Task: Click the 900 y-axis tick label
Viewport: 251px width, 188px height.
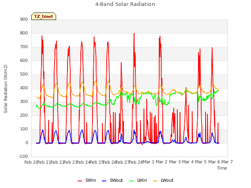Action: pyautogui.click(x=24, y=19)
